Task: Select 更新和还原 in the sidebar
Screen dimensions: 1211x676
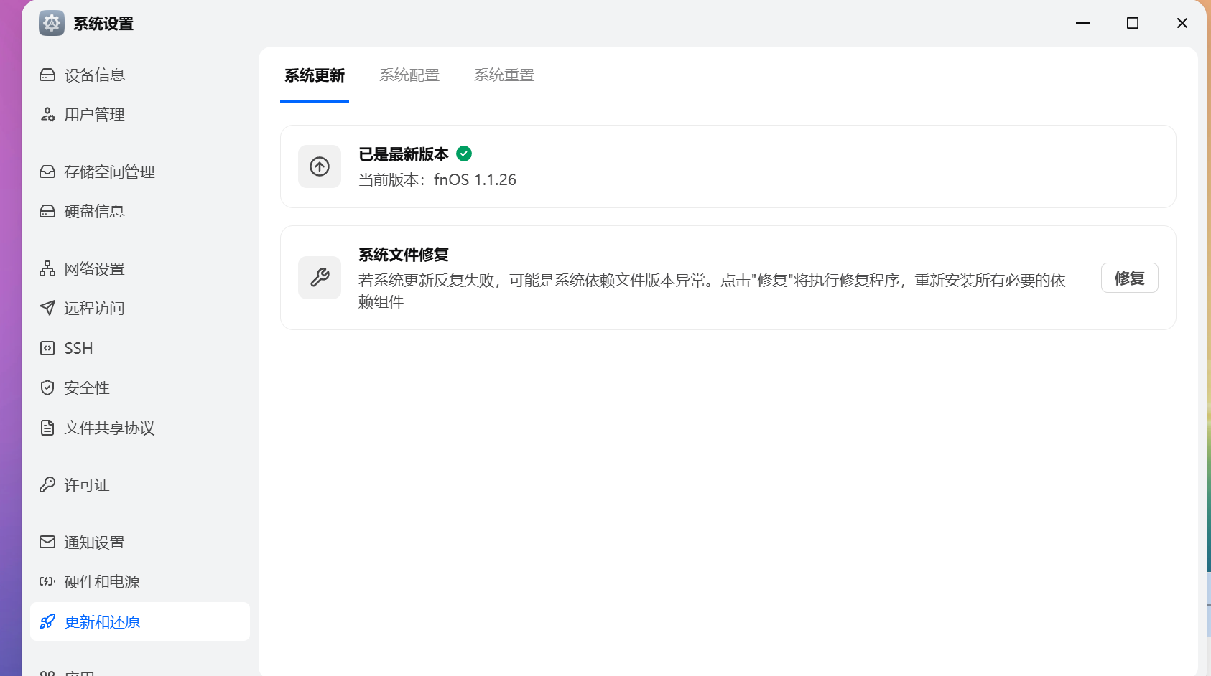Action: 101,621
